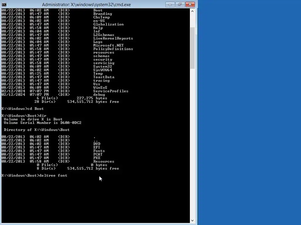Click the 'Volume in drive X is Boot' line
Viewport: 301px width, 225px height.
tap(33, 119)
